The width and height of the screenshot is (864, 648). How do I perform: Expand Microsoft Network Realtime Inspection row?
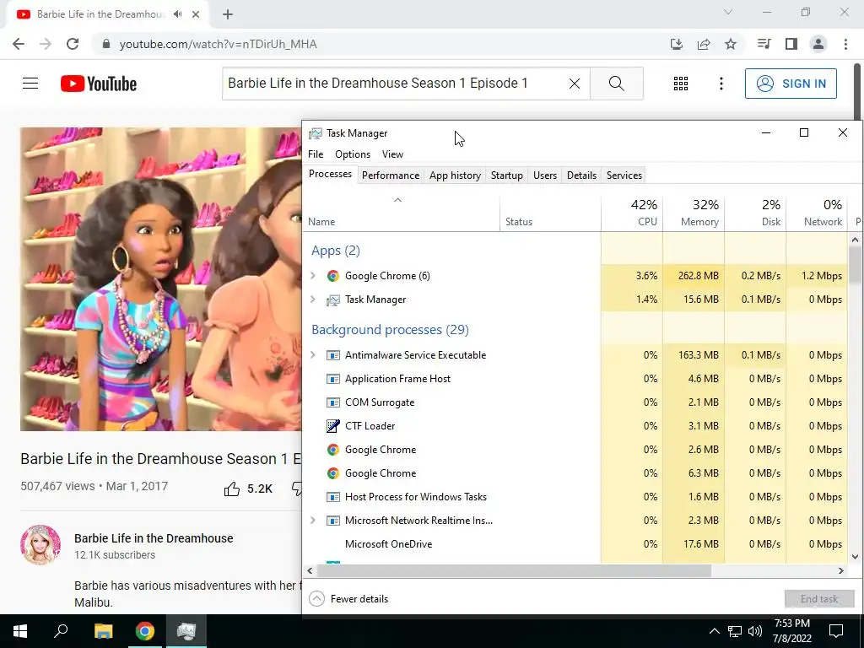coord(313,520)
